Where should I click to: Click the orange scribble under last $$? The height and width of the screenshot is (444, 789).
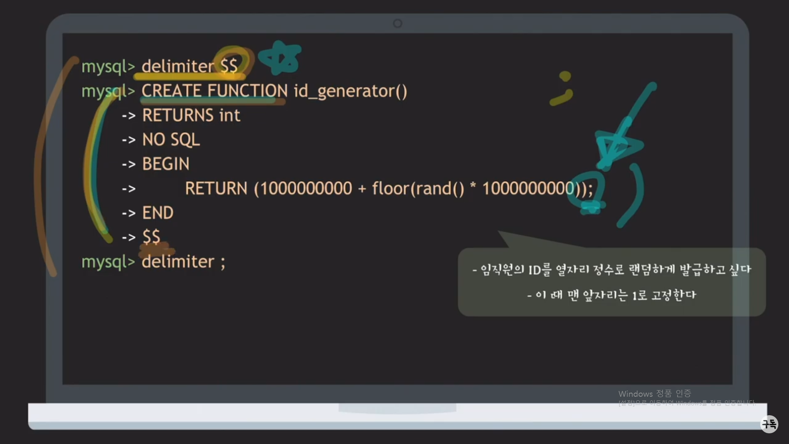click(156, 250)
